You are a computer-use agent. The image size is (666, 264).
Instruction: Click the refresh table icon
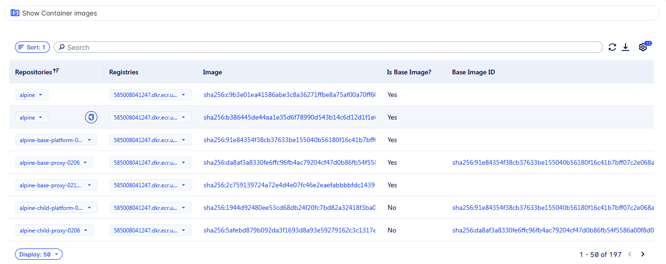[x=612, y=47]
